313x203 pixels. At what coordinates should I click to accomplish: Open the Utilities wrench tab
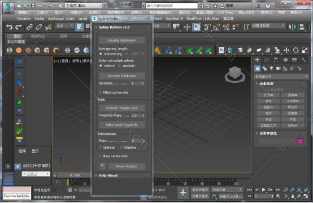303,60
